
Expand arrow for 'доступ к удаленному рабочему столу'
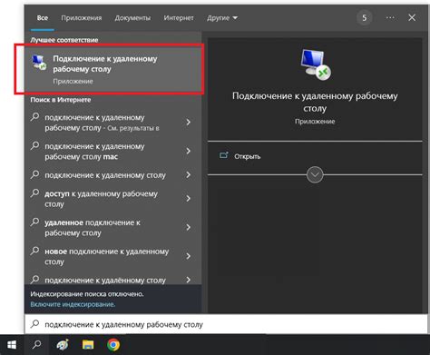(x=188, y=199)
